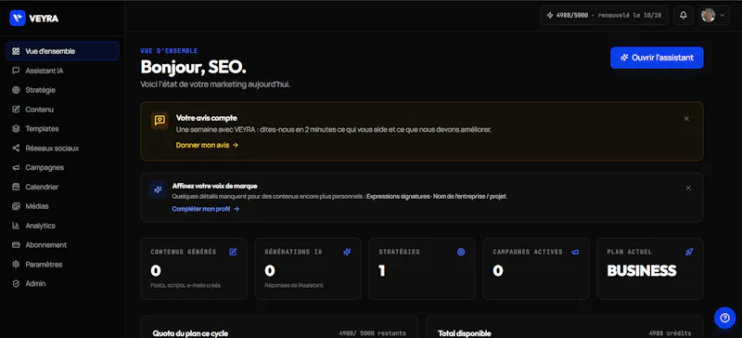
Task: Click the feedback chat icon in banner
Action: pyautogui.click(x=160, y=121)
